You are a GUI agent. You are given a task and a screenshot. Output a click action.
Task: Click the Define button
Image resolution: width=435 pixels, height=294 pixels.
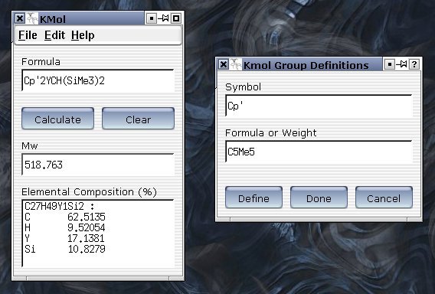(x=253, y=198)
